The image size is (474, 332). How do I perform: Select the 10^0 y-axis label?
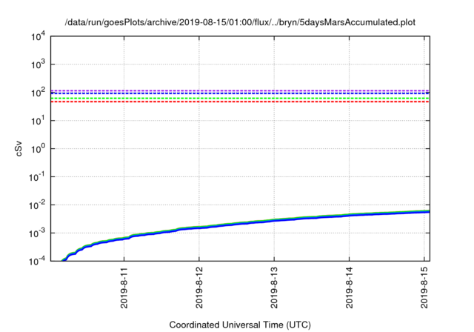pos(38,149)
